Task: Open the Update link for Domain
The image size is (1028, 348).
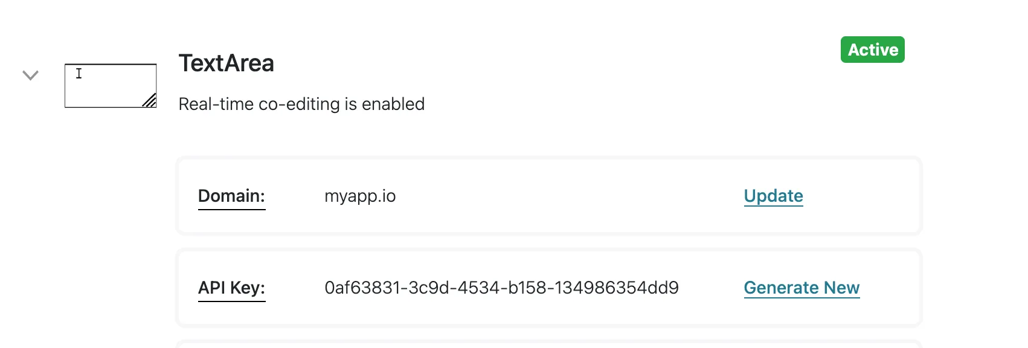Action: [773, 196]
